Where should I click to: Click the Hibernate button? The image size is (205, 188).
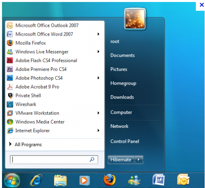pyautogui.click(x=121, y=160)
